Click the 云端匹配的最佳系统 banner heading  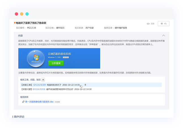pyautogui.click(x=59, y=54)
